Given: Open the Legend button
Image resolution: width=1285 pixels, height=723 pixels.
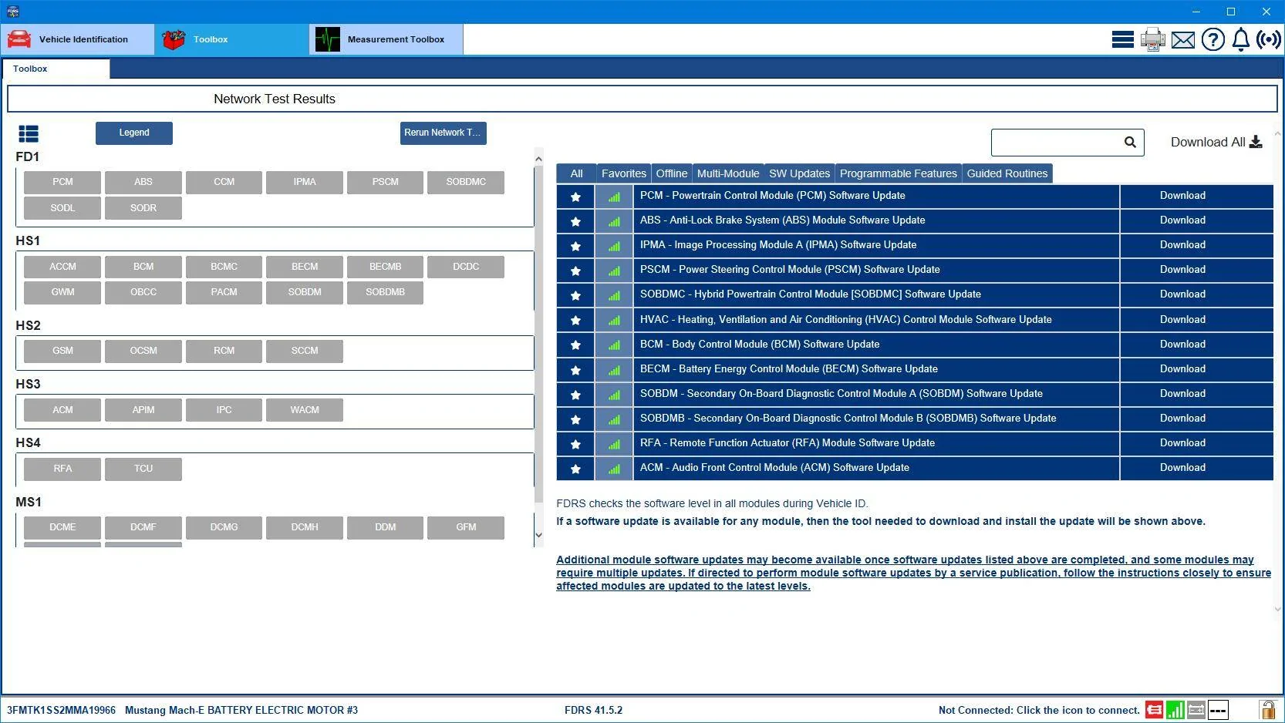Looking at the screenshot, I should 134,133.
